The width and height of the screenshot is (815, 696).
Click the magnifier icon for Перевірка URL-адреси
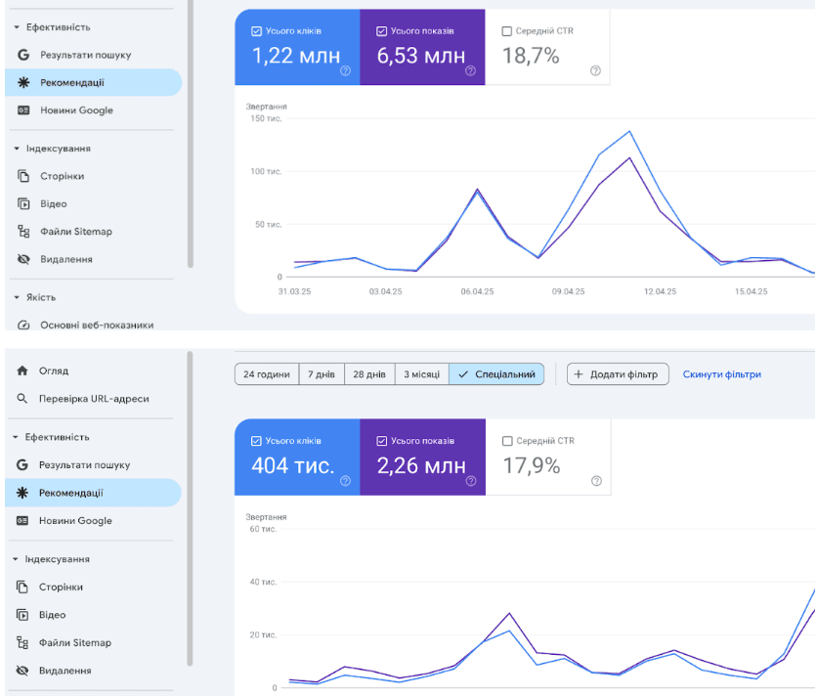pyautogui.click(x=22, y=399)
